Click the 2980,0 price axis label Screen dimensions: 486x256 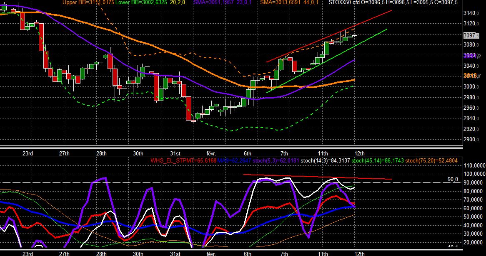pyautogui.click(x=471, y=97)
